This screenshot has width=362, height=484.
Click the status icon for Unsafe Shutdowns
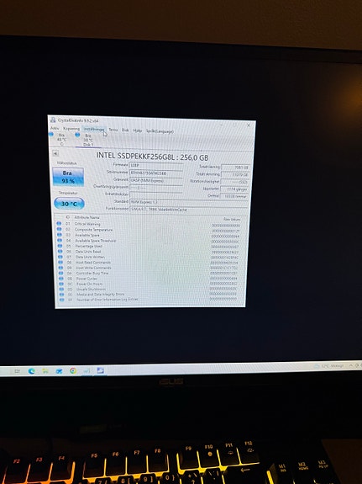(x=61, y=290)
